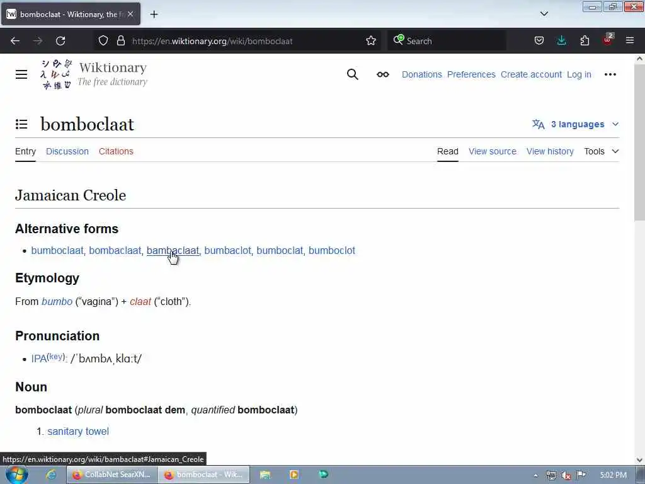Screen dimensions: 645x484
Task: Open the bambaclaat alternative form link
Action: click(x=173, y=251)
